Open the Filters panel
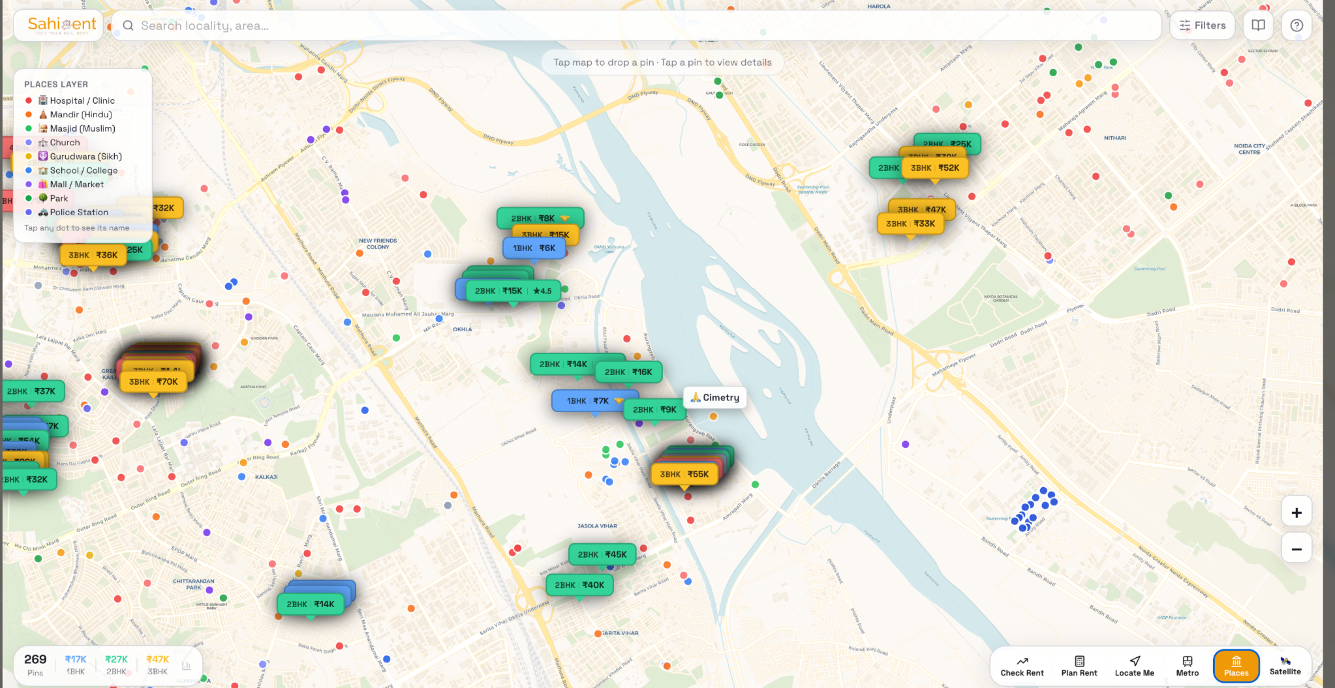Screen dimensions: 1335x688 tap(1202, 25)
